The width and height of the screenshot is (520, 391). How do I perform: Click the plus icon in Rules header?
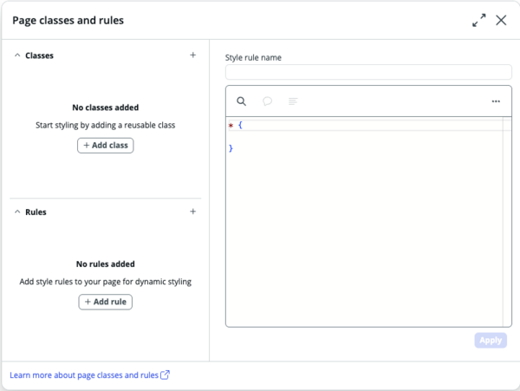192,212
